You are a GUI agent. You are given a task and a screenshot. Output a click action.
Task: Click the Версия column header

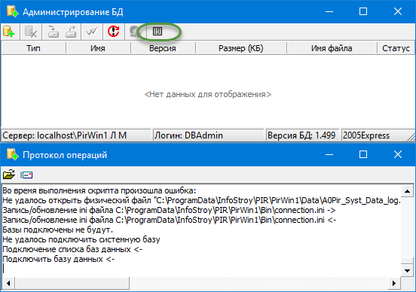163,48
